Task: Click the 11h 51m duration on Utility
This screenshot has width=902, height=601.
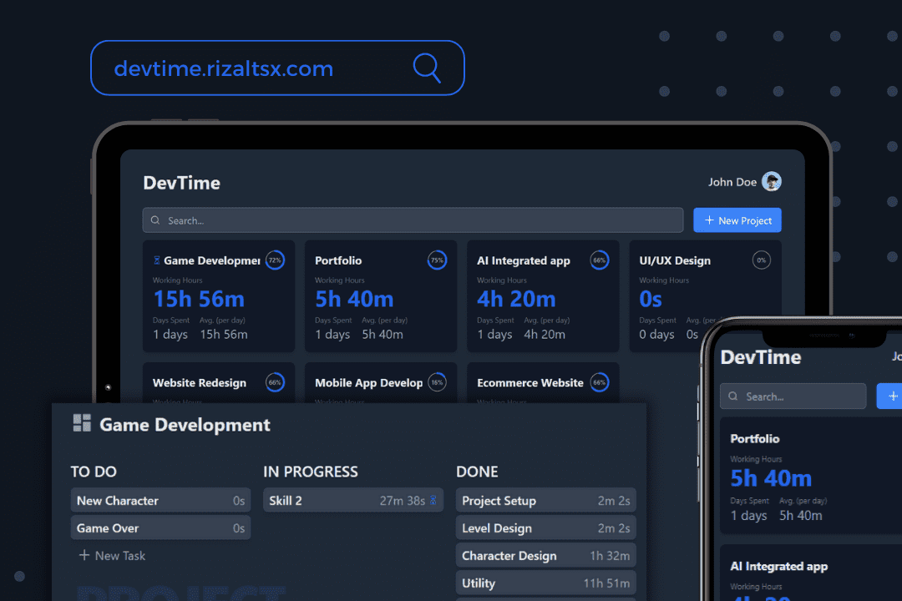Action: coord(606,583)
